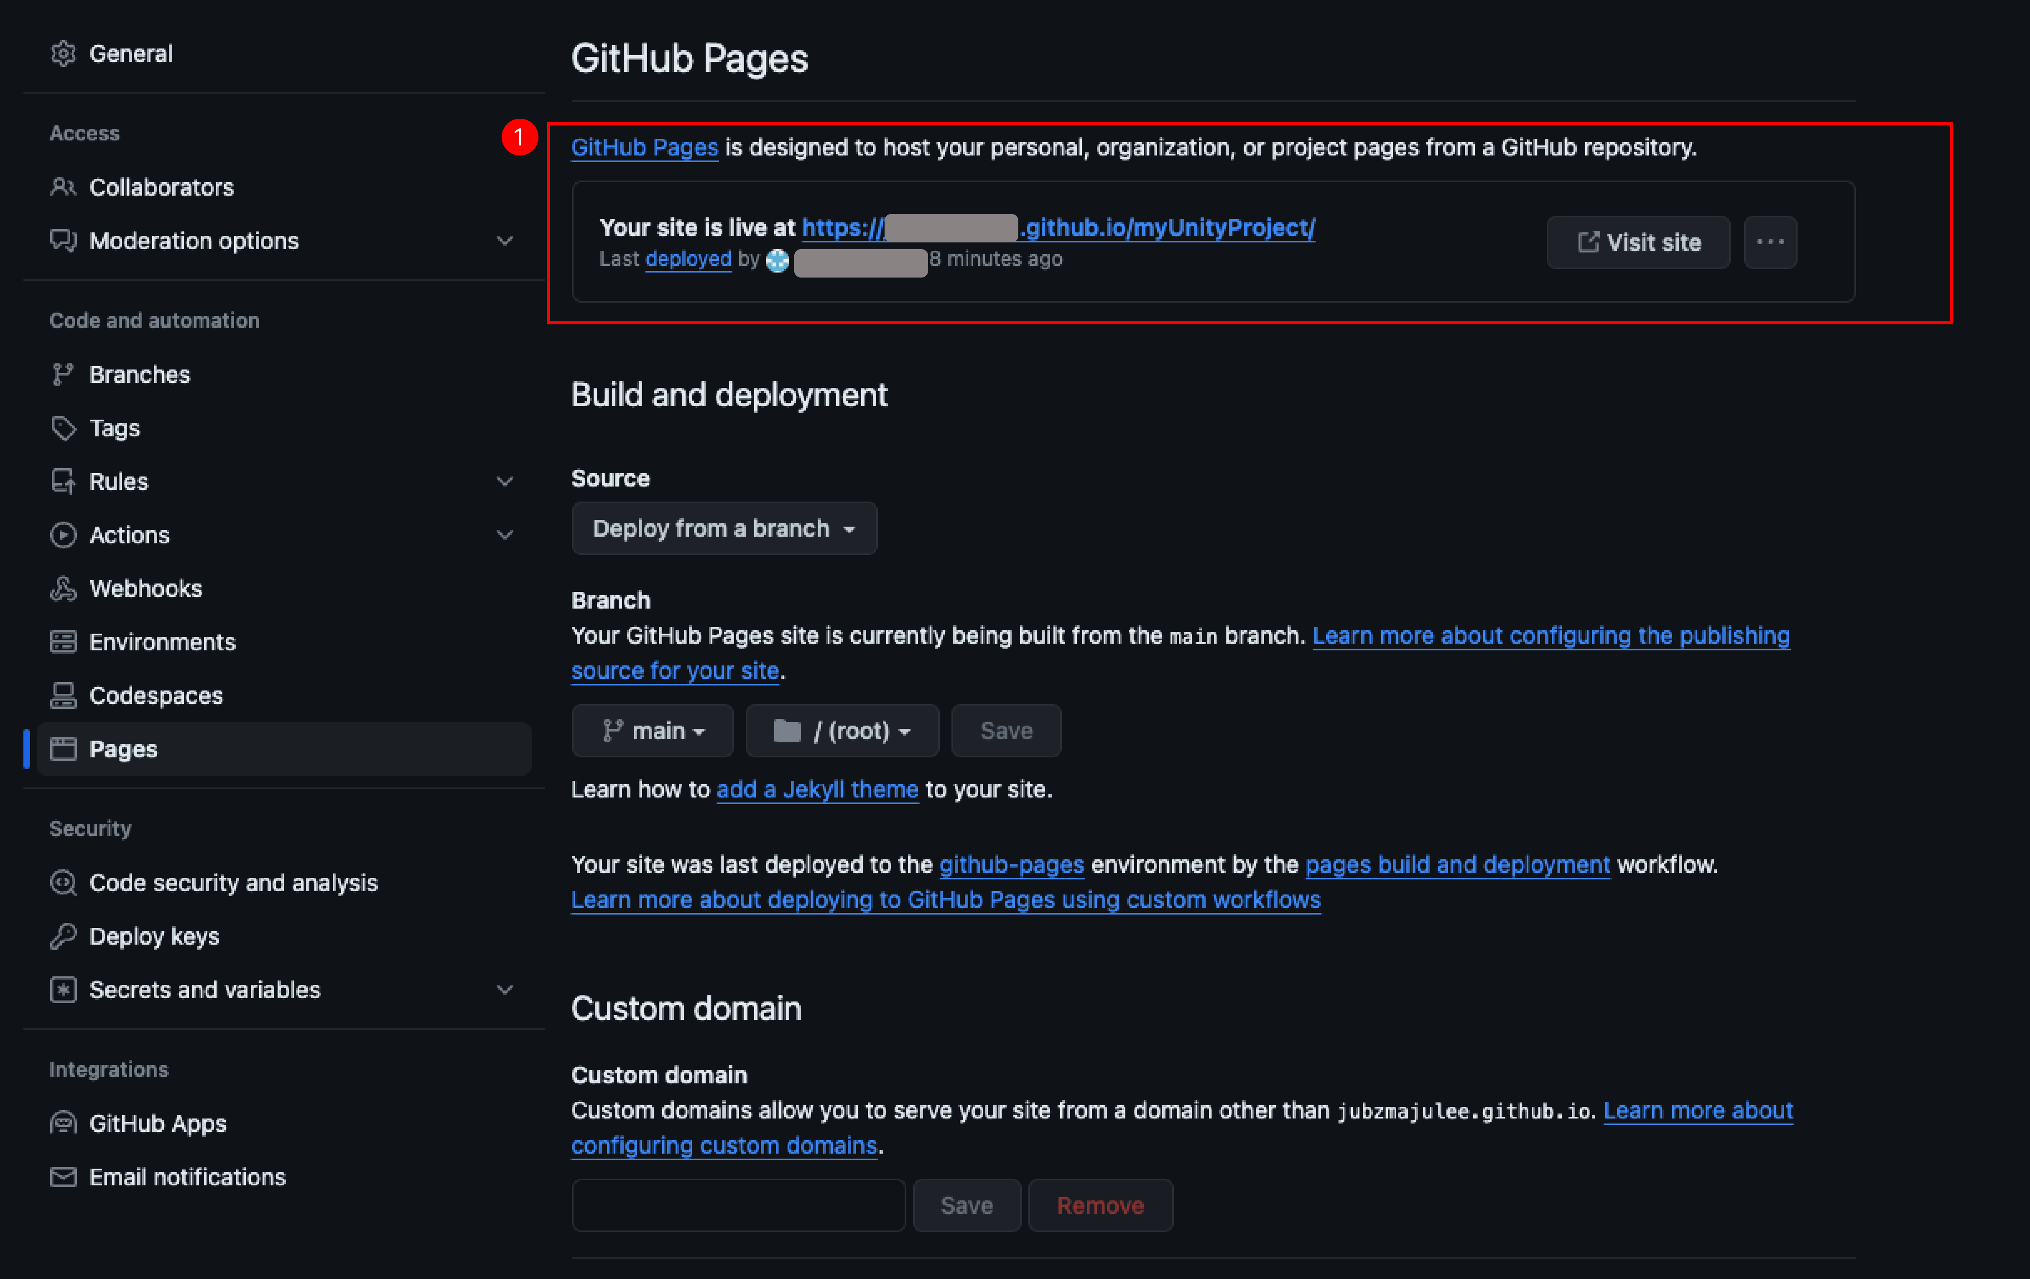This screenshot has width=2030, height=1279.
Task: Click Pages in the left sidebar
Action: [x=122, y=749]
